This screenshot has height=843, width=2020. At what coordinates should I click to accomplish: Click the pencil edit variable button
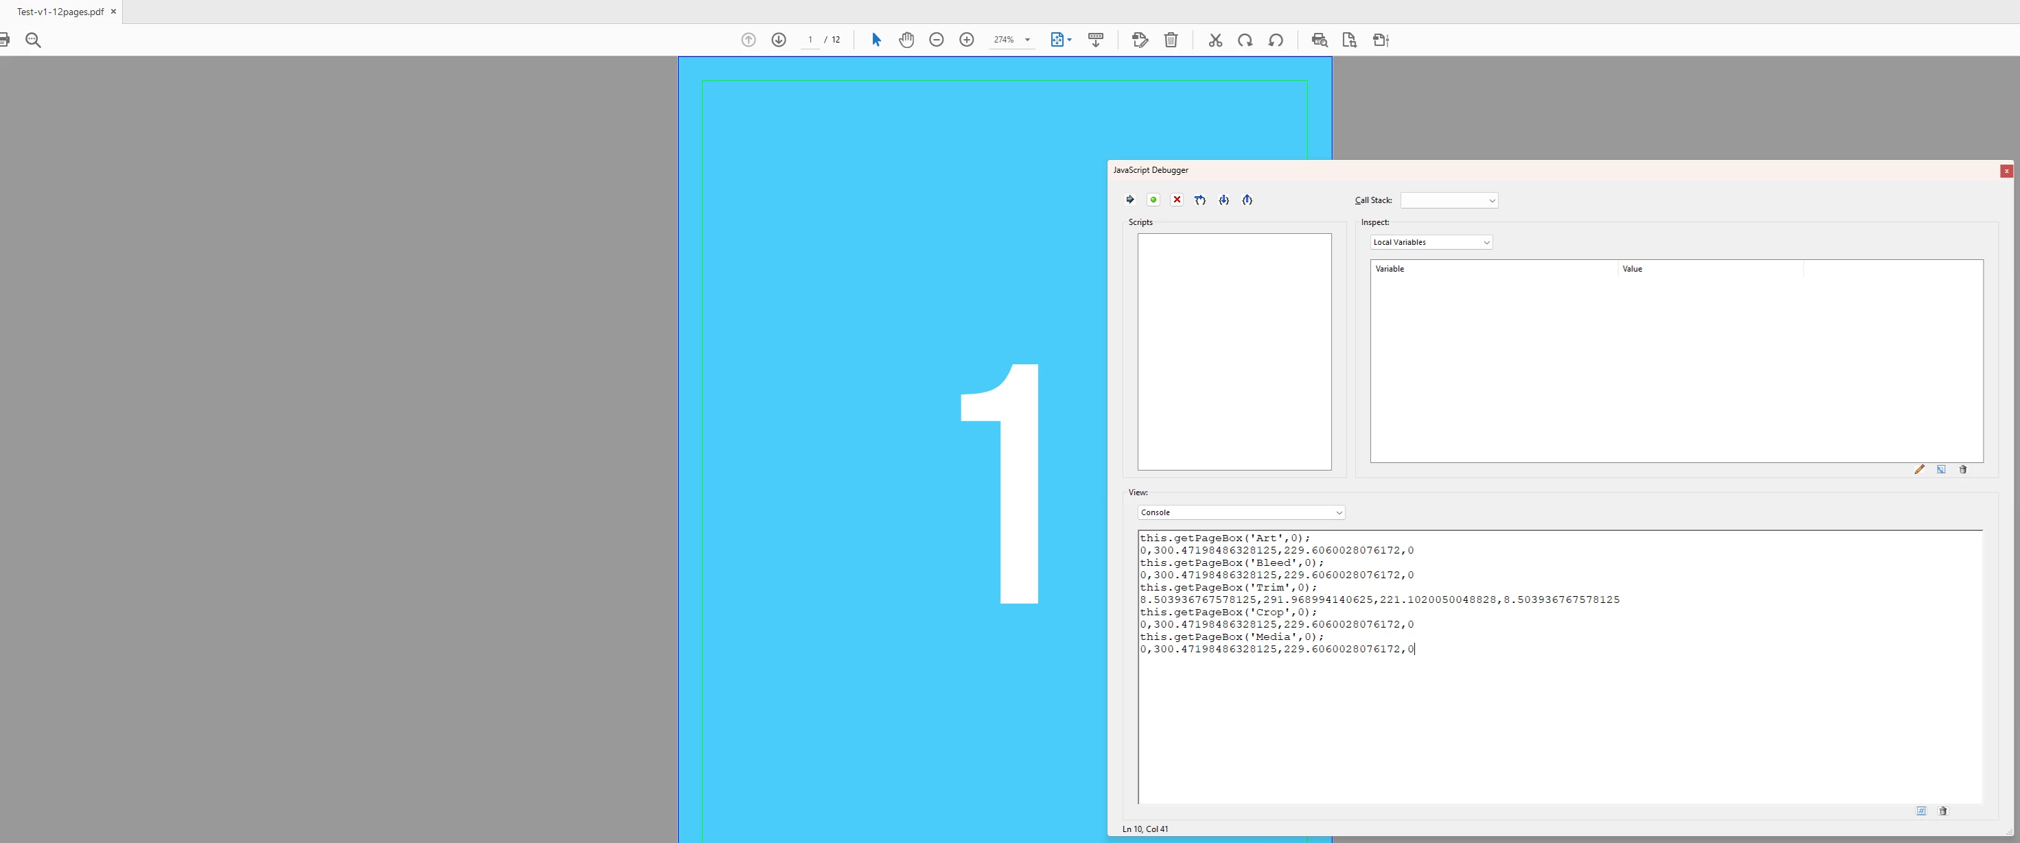tap(1920, 470)
